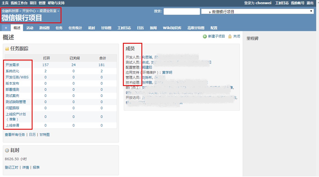Click 我的工作台 in the top menu

point(19,3)
